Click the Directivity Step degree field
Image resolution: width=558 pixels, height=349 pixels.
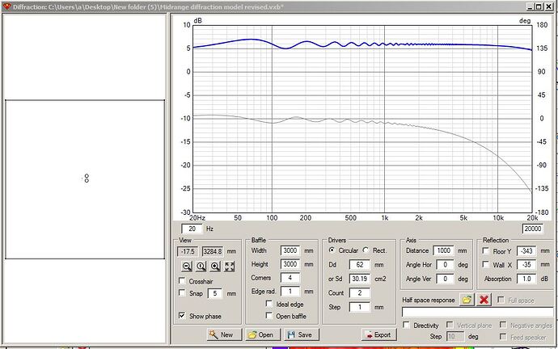[455, 336]
